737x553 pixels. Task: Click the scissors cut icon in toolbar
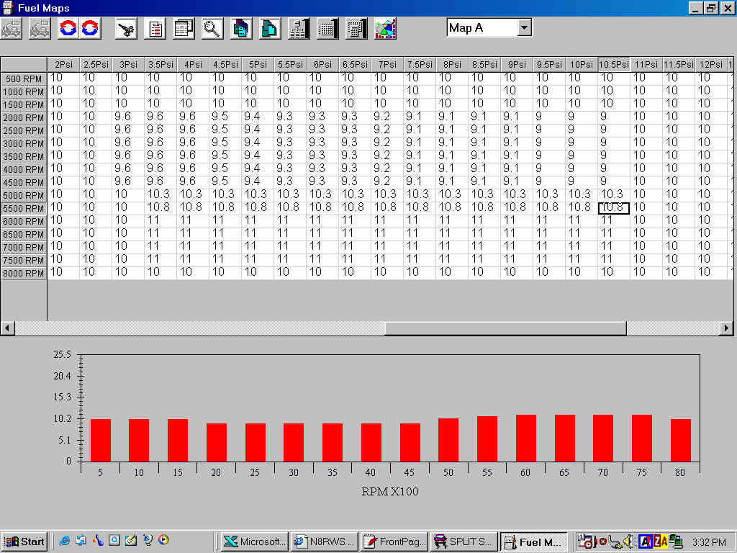pos(127,29)
